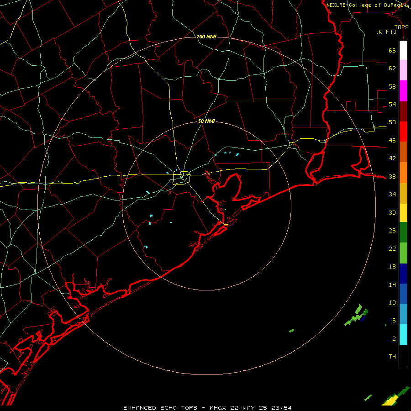Viewport: 411px width, 411px height.
Task: Click the legend value 54
Action: click(x=392, y=104)
